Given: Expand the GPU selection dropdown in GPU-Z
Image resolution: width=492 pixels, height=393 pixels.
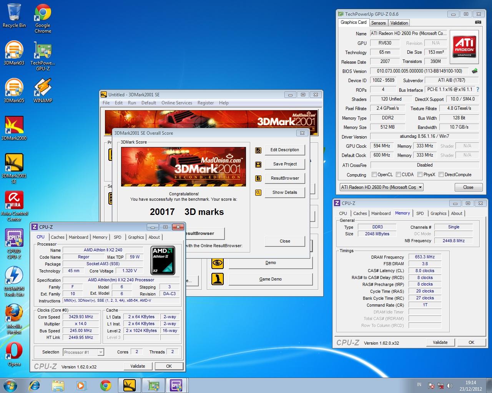Looking at the screenshot, I should (x=381, y=187).
